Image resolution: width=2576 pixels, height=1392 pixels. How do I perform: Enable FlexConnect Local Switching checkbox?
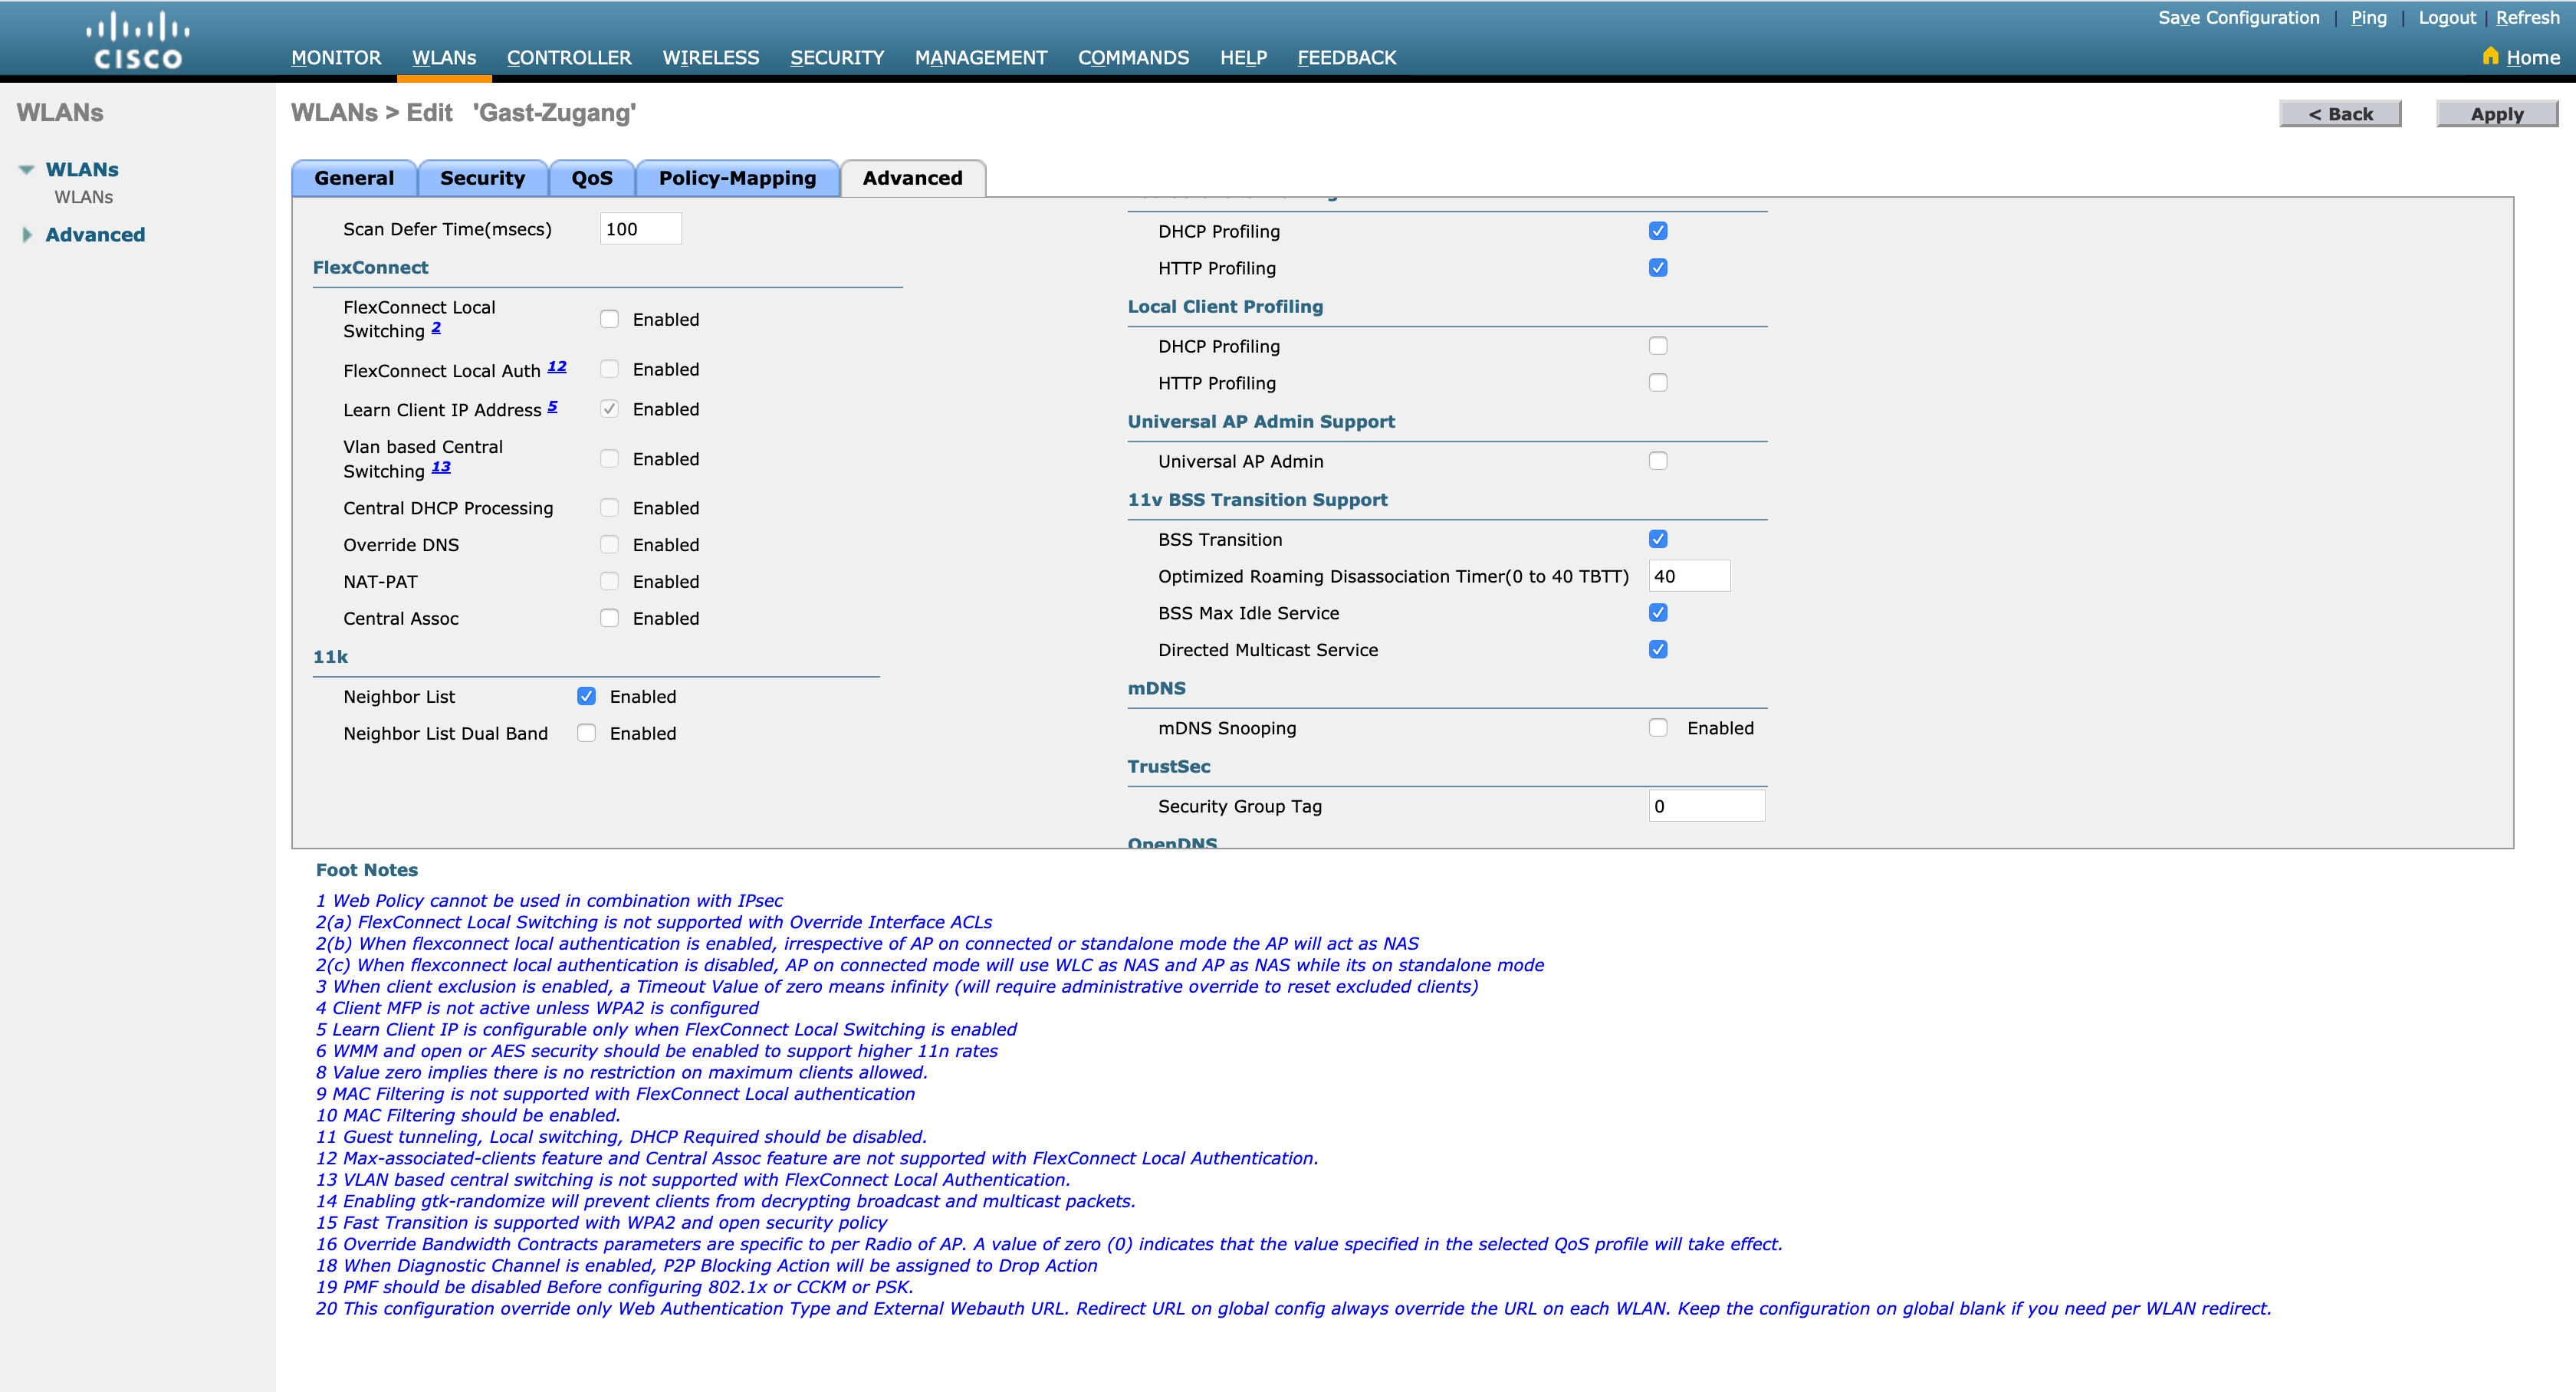(609, 319)
